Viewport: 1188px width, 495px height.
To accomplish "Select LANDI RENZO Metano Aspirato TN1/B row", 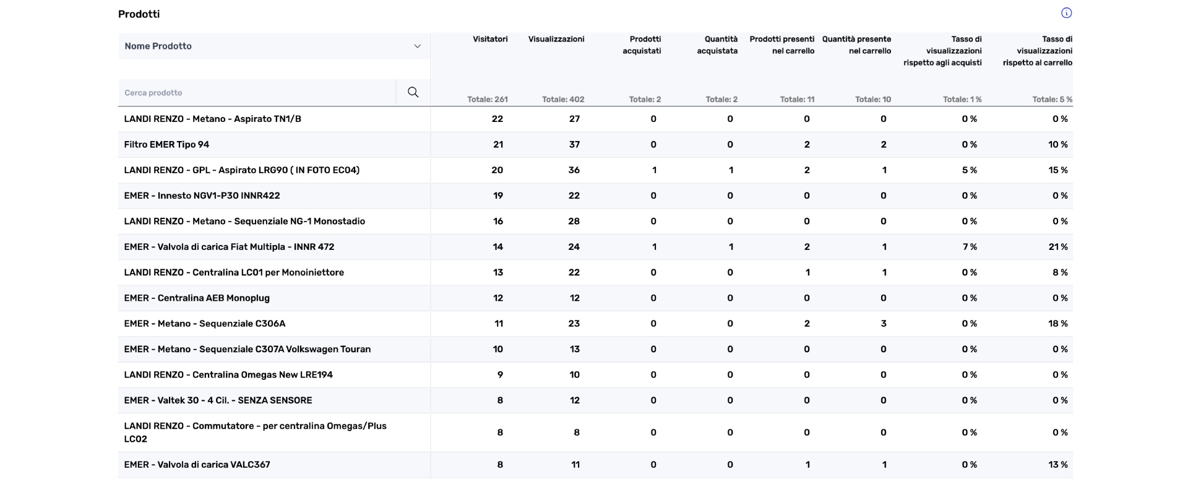I will pyautogui.click(x=212, y=119).
